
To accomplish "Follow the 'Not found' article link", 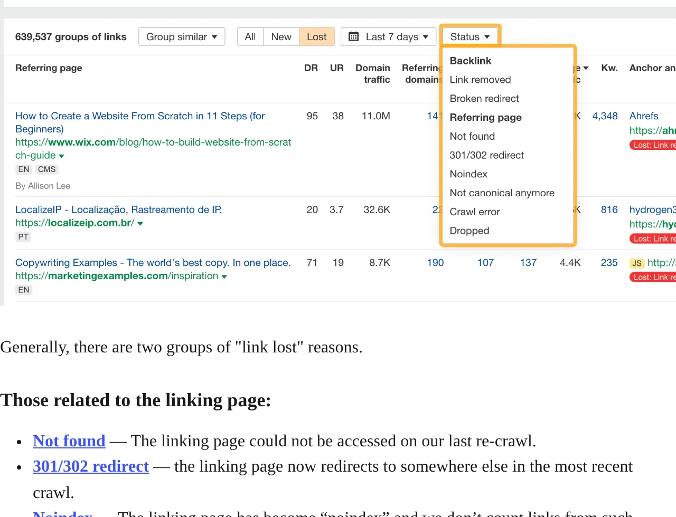I will click(69, 441).
